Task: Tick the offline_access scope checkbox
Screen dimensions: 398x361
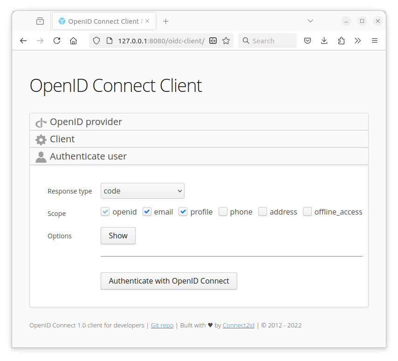Action: tap(308, 212)
